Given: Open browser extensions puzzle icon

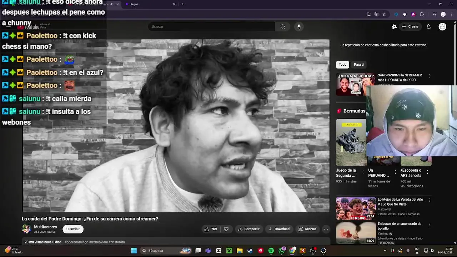Looking at the screenshot, I should 422,14.
